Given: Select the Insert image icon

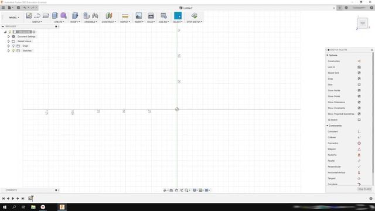Looking at the screenshot, I should pos(139,16).
